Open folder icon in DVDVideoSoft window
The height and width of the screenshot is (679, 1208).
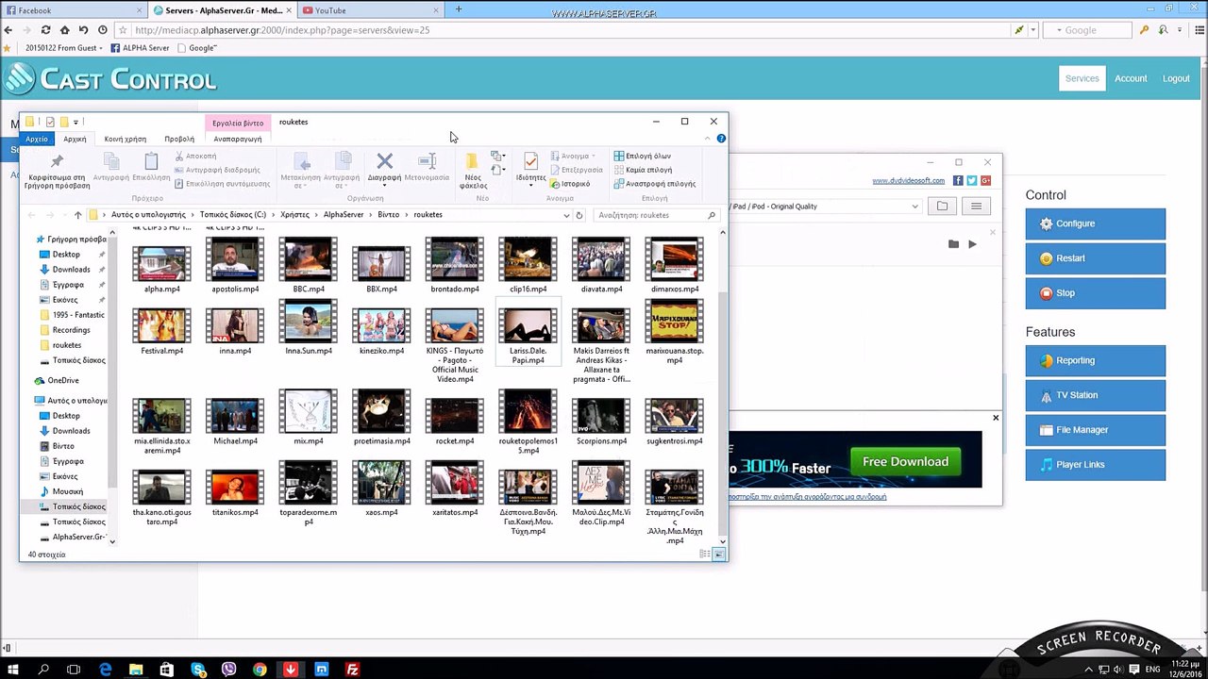pyautogui.click(x=942, y=207)
